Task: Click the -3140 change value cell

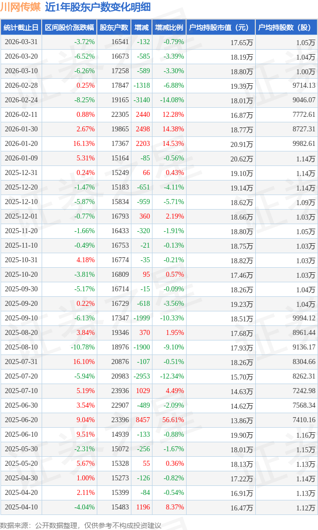Action: coord(142,100)
